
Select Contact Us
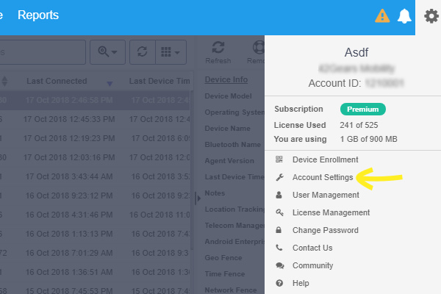[x=312, y=248]
